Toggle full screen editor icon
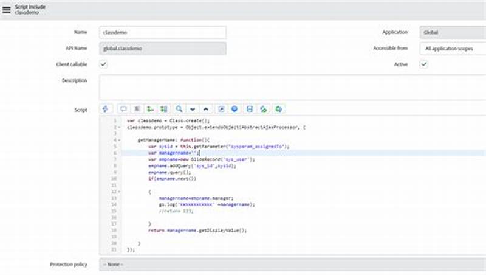Image resolution: width=486 pixels, height=275 pixels. (221, 109)
